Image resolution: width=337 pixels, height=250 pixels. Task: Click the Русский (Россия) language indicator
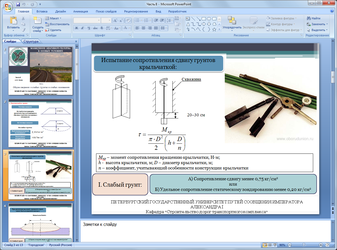(61, 245)
